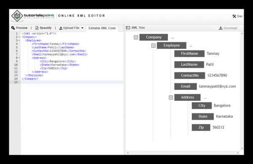Image resolution: width=253 pixels, height=164 pixels.
Task: Collapse the Employee tree node
Action: tap(153, 46)
